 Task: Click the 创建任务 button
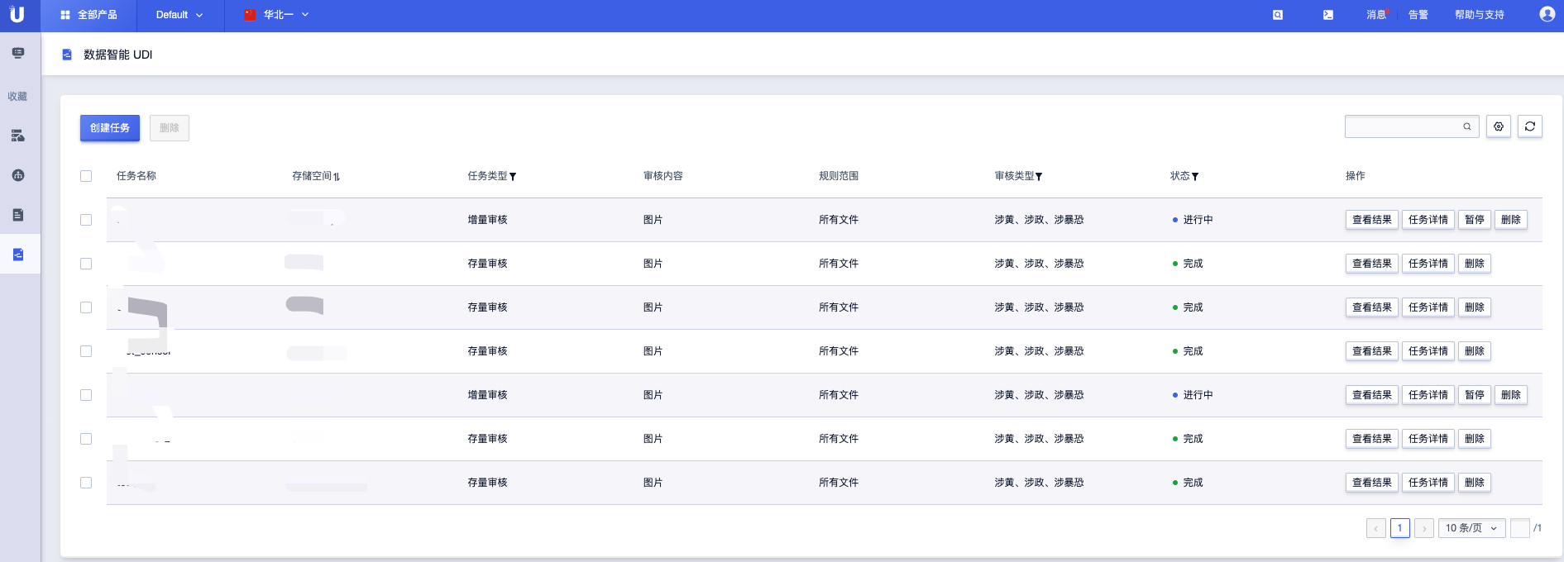coord(110,128)
